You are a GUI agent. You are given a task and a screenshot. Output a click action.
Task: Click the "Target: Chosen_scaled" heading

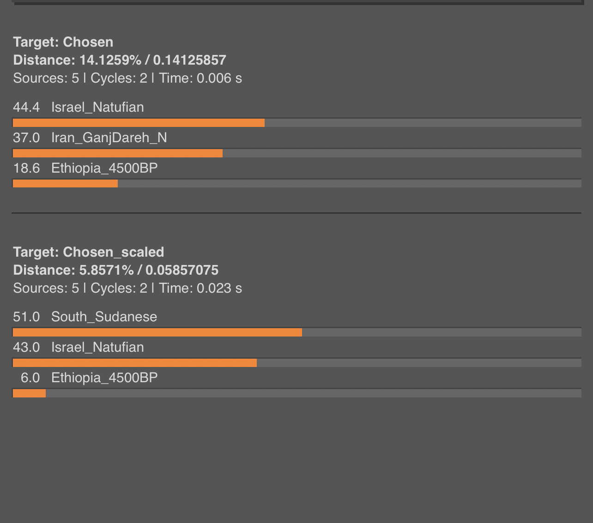coord(89,252)
